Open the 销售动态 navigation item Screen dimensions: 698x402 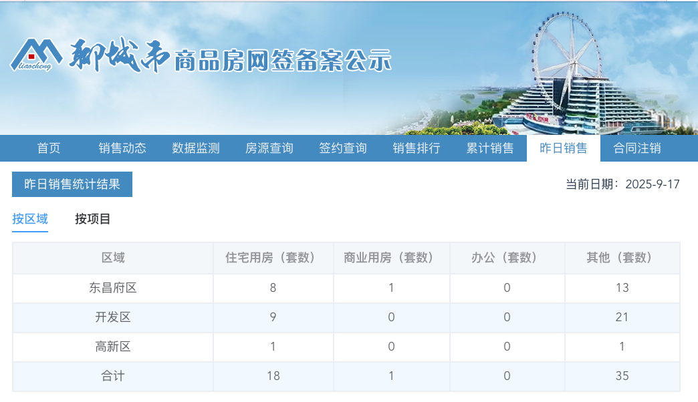click(124, 148)
